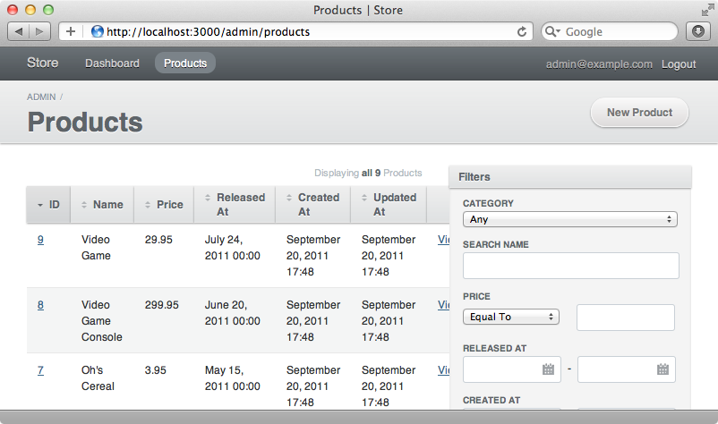Open product ID 7 link
Screen dimensions: 718x424
pos(41,370)
